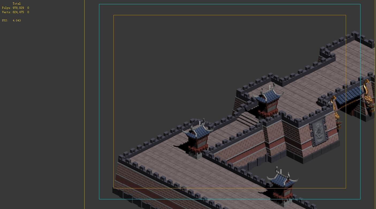Click the 'Verts:' label
Screen dimensions: 376x209
pyautogui.click(x=6, y=12)
